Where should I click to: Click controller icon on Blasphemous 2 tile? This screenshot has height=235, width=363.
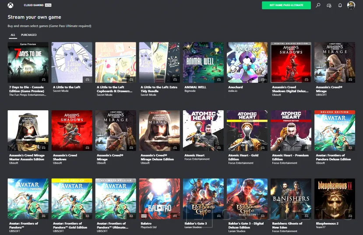[350, 216]
